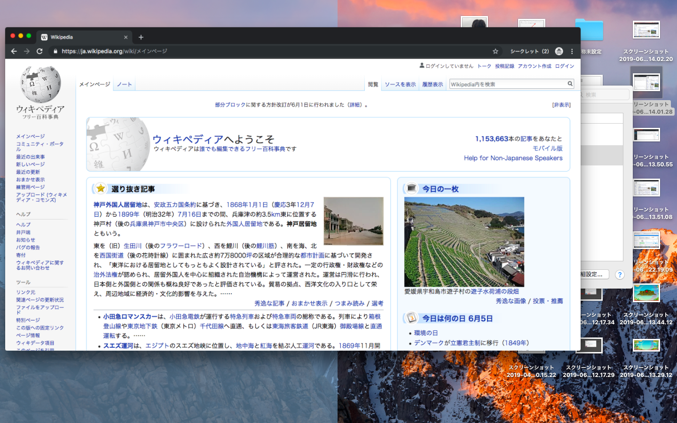677x423 pixels.
Task: Open the 神戸外国人居留地 article link
Action: [118, 204]
